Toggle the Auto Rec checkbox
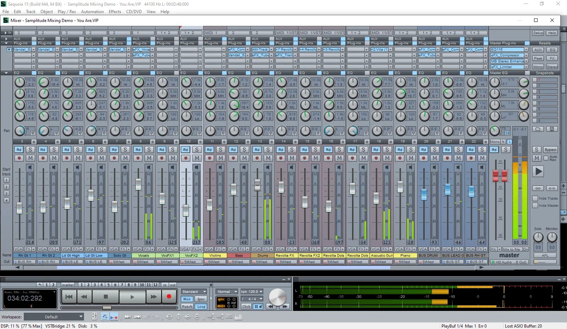This screenshot has width=567, height=329. click(x=546, y=158)
